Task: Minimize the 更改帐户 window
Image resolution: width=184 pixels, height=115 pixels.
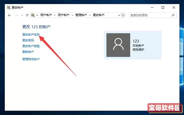Action: pyautogui.click(x=152, y=8)
